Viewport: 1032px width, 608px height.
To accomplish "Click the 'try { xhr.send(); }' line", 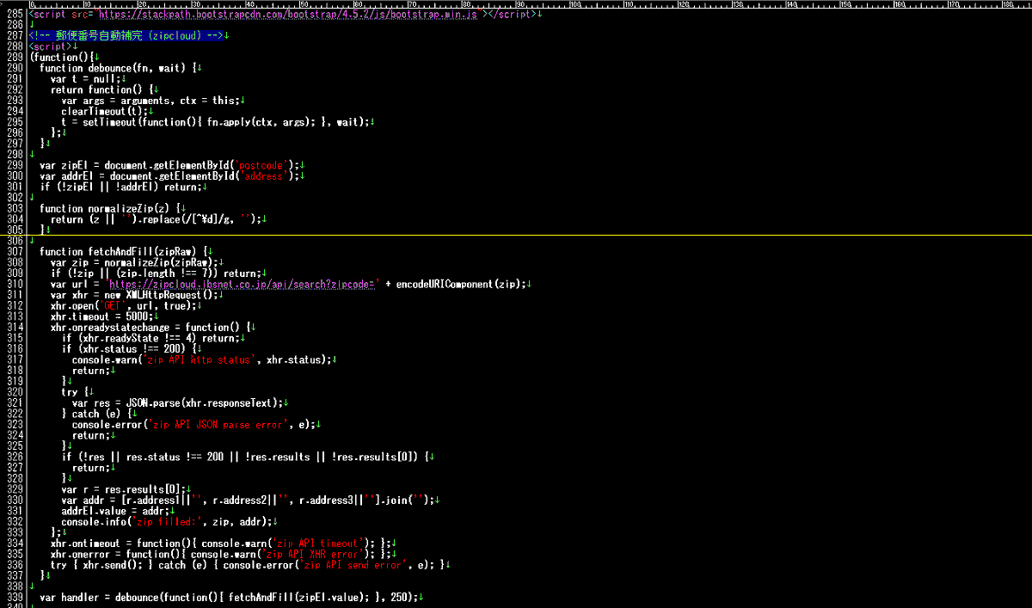I will click(248, 565).
